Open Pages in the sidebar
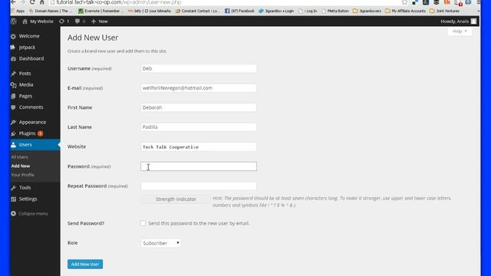 [x=25, y=96]
